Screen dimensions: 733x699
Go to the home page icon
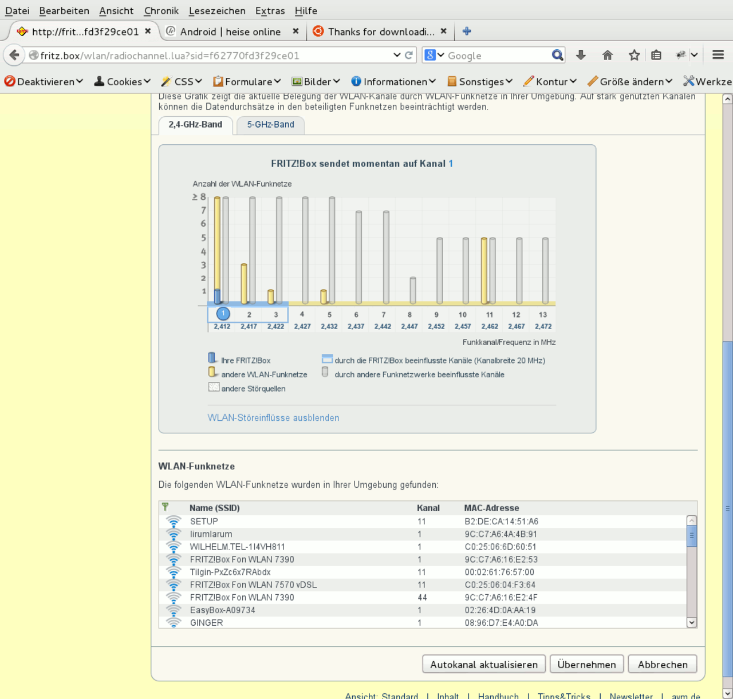point(608,55)
